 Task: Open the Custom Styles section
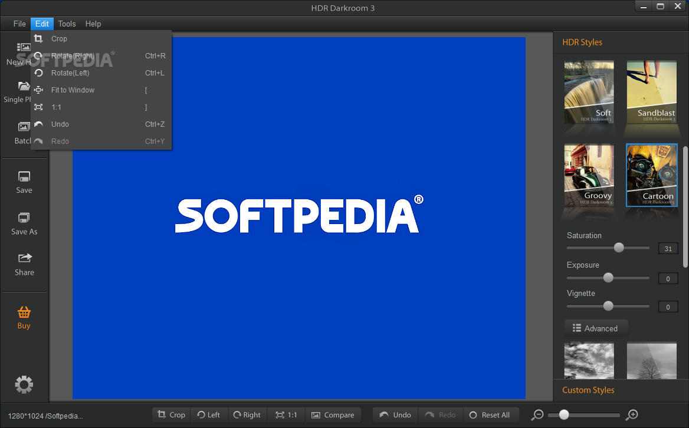pyautogui.click(x=588, y=390)
